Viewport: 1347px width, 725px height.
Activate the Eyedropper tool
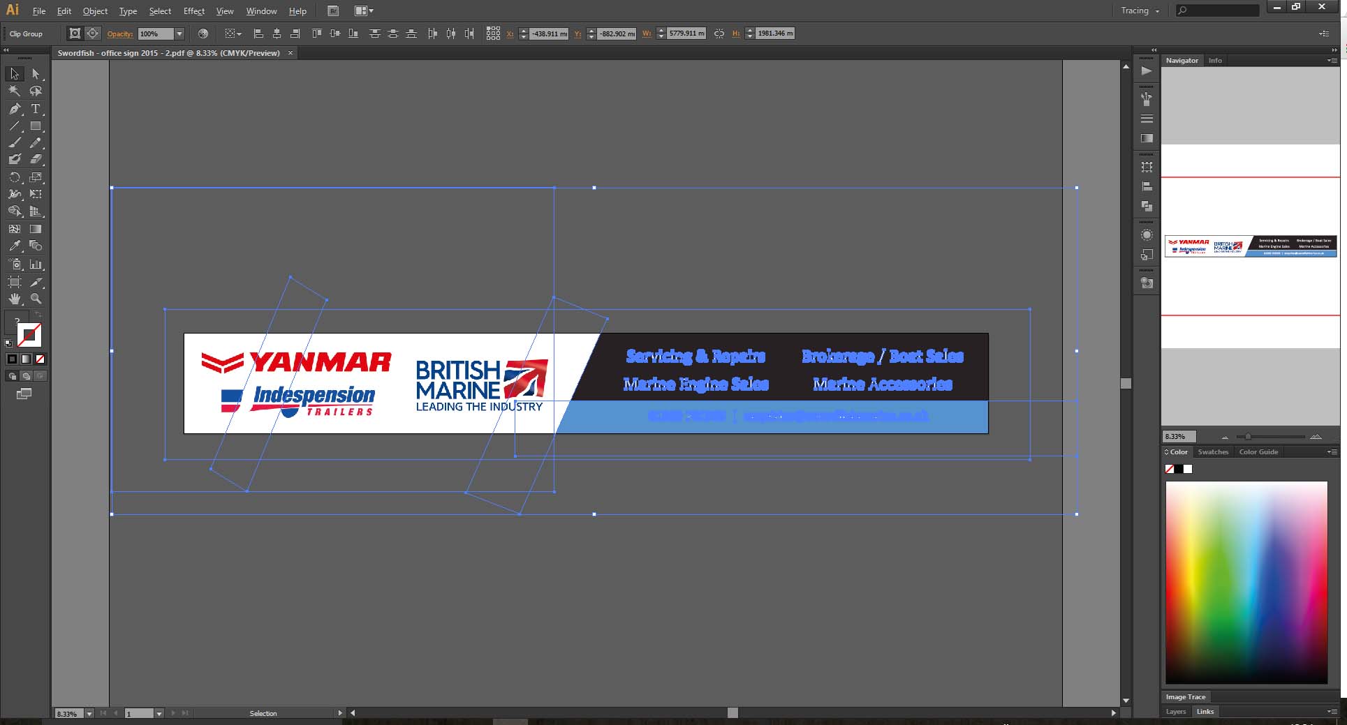[14, 246]
